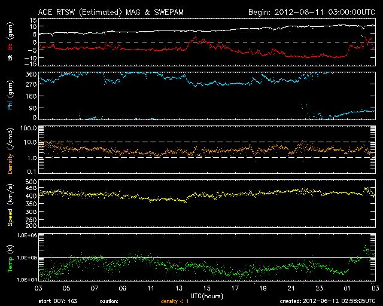383x306 pixels.
Task: Select the '19' hour label on the time axis
Action: pos(263,289)
